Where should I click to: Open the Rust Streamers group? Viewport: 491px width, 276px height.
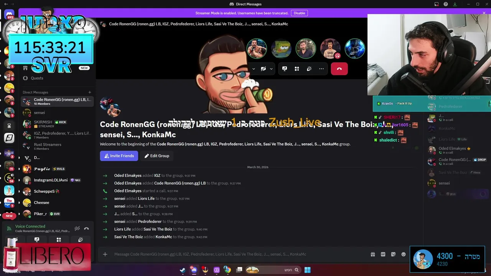coord(57,146)
